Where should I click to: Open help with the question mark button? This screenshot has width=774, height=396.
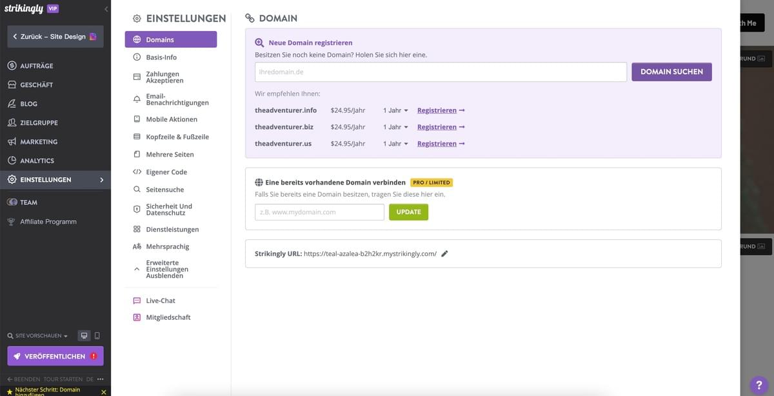coord(759,384)
